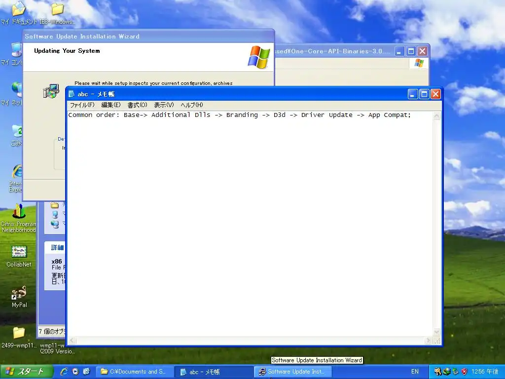The image size is (505, 379).
Task: Select the MyPal desktop shortcut
Action: tap(19, 297)
